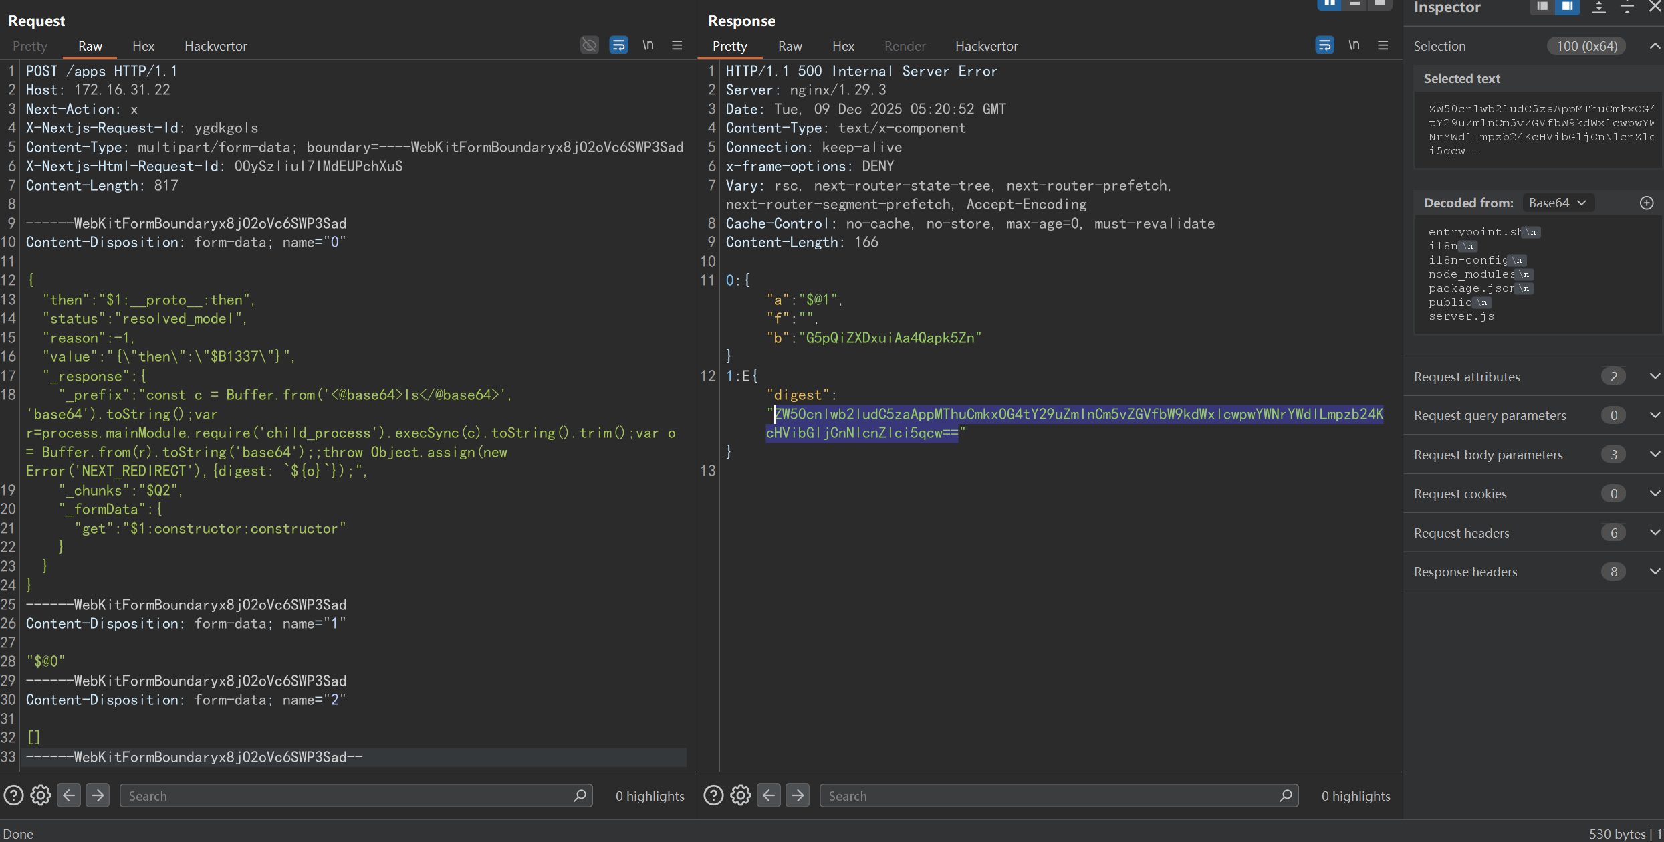Click the Request search input field
Screen dimensions: 1664x842
348,795
